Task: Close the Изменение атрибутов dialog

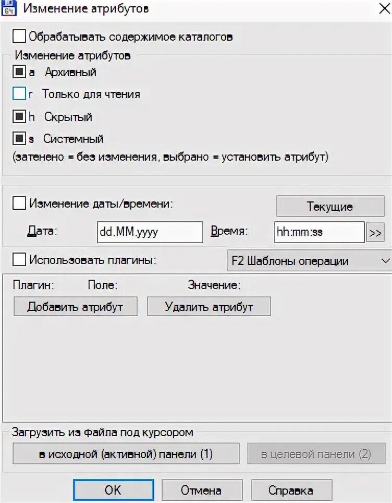Action: pyautogui.click(x=385, y=8)
